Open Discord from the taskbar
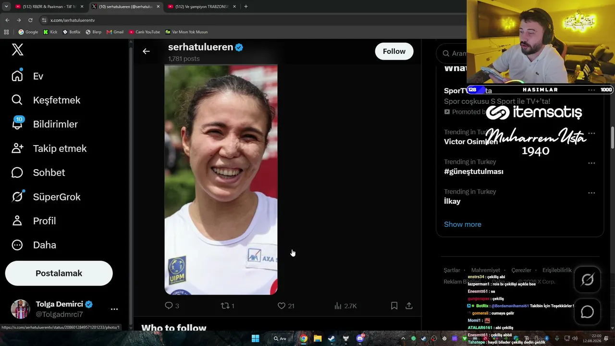This screenshot has height=346, width=615. pyautogui.click(x=360, y=338)
